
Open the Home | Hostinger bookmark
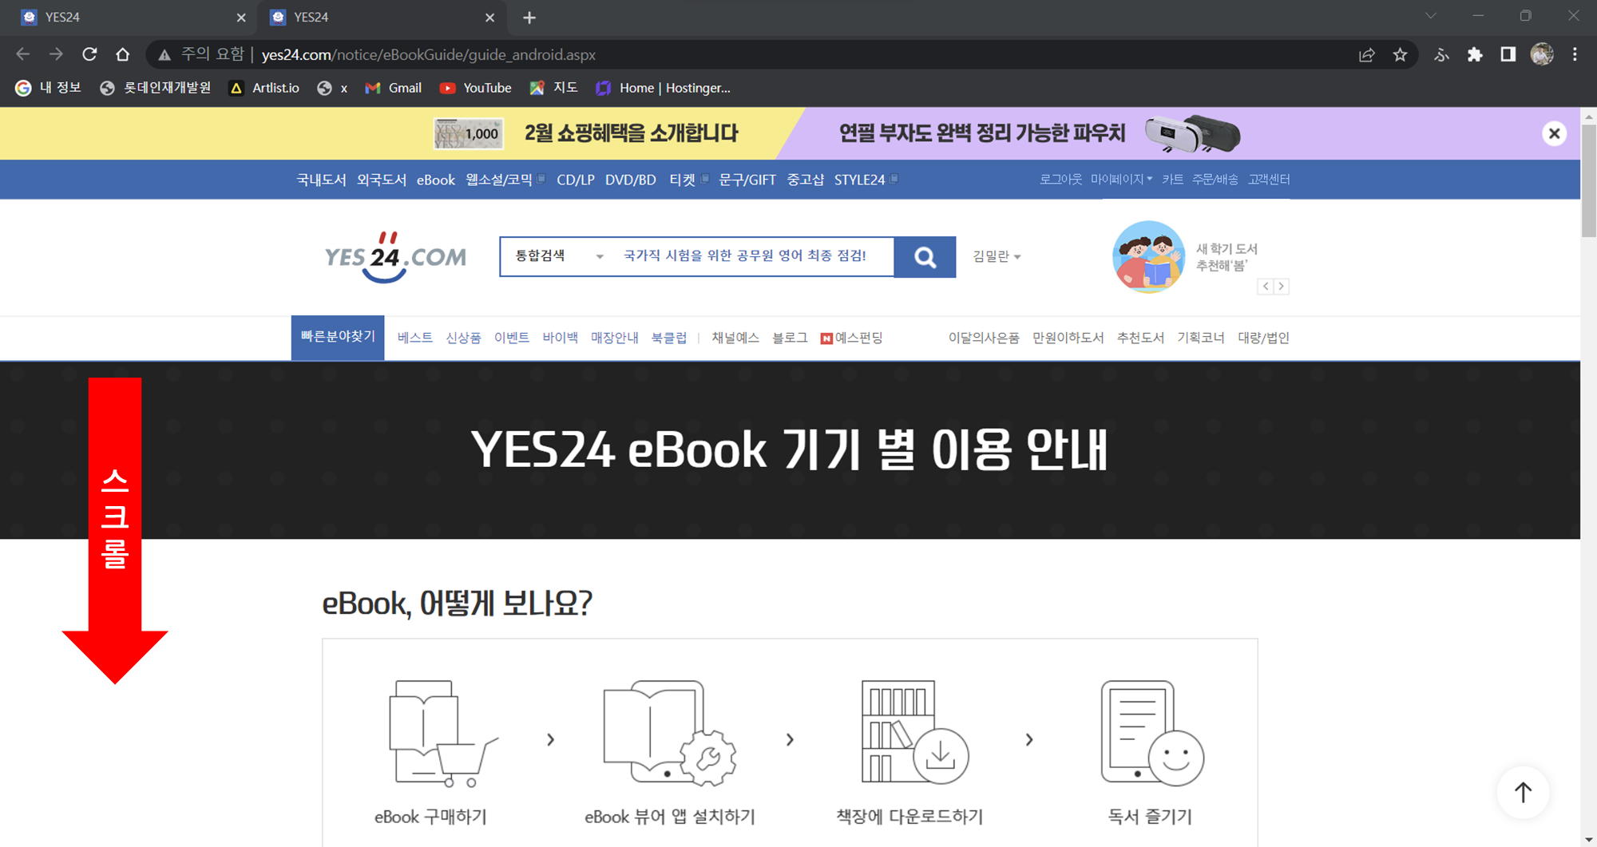663,88
